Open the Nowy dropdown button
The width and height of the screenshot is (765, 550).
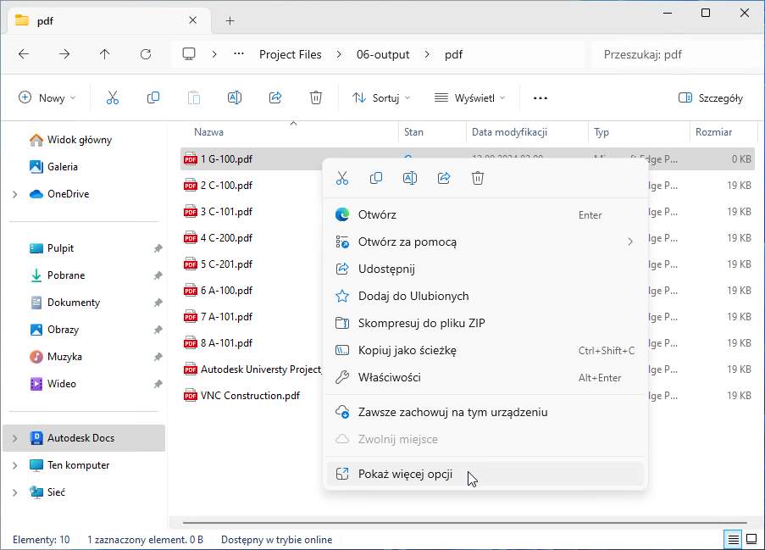coord(47,97)
